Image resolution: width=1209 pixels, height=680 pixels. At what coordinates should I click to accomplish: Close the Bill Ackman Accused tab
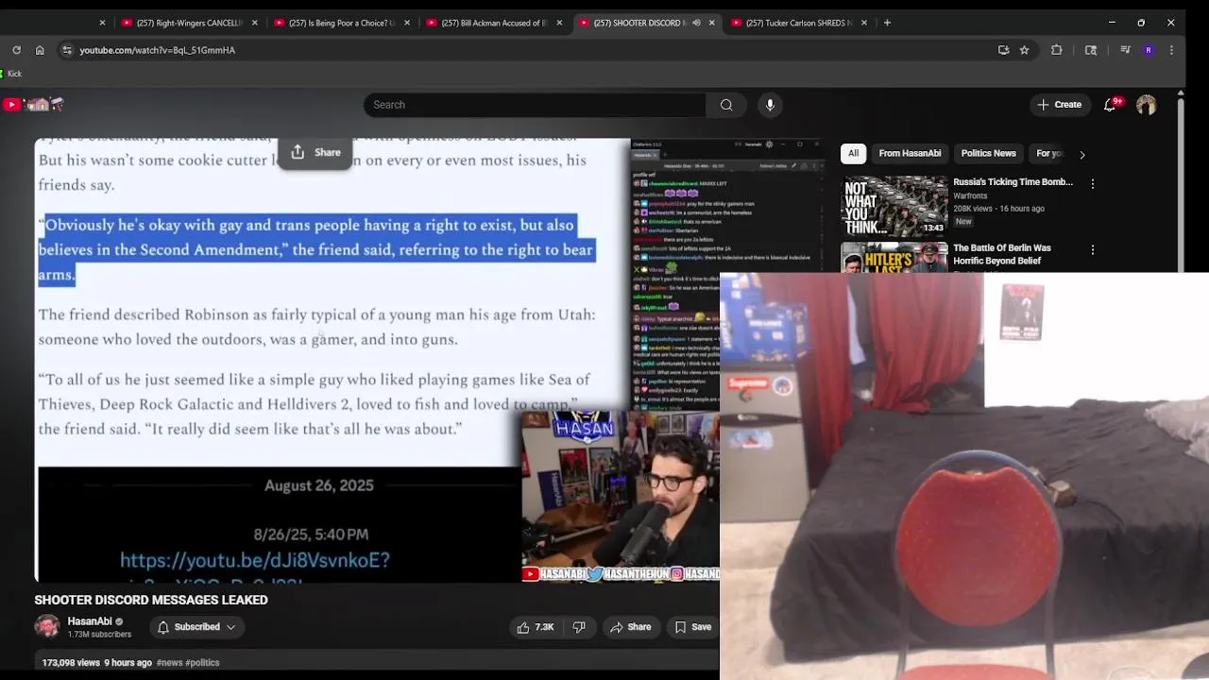559,23
